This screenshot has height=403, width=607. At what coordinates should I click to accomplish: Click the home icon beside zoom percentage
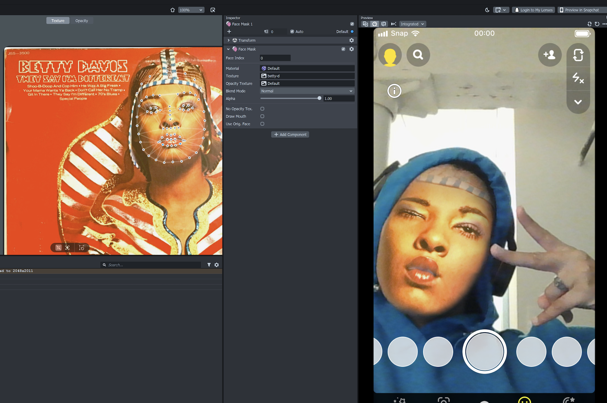(172, 10)
